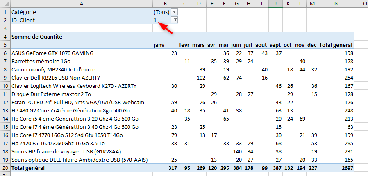This screenshot has height=176, width=368.
Task: Click ASUS GeForce total 198
Action: coord(349,53)
